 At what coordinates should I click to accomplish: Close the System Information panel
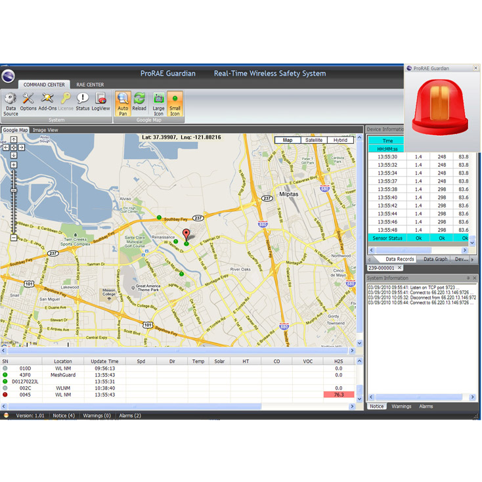(x=475, y=278)
